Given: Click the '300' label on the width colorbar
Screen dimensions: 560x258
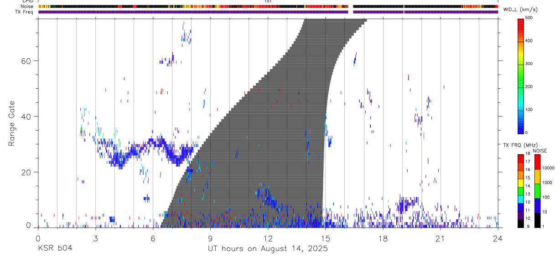Looking at the screenshot, I should click(x=529, y=64).
